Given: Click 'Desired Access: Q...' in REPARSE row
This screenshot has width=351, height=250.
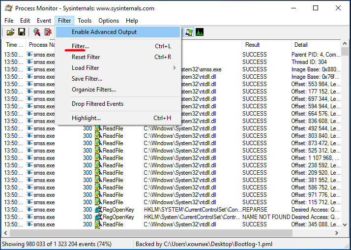Looking at the screenshot, I should pyautogui.click(x=316, y=210).
